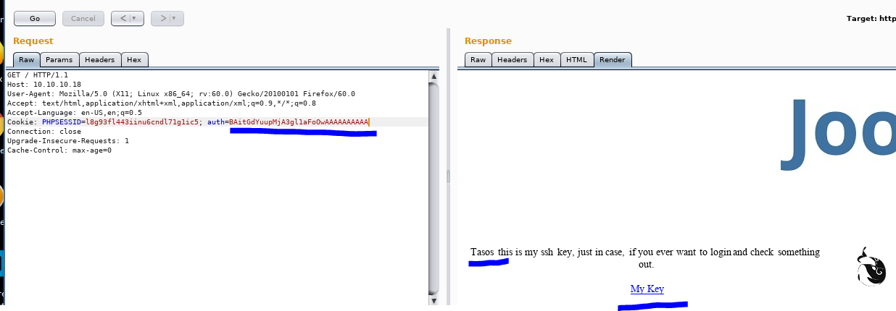Go forward with the next history arrow
This screenshot has height=311, width=896.
pyautogui.click(x=162, y=18)
